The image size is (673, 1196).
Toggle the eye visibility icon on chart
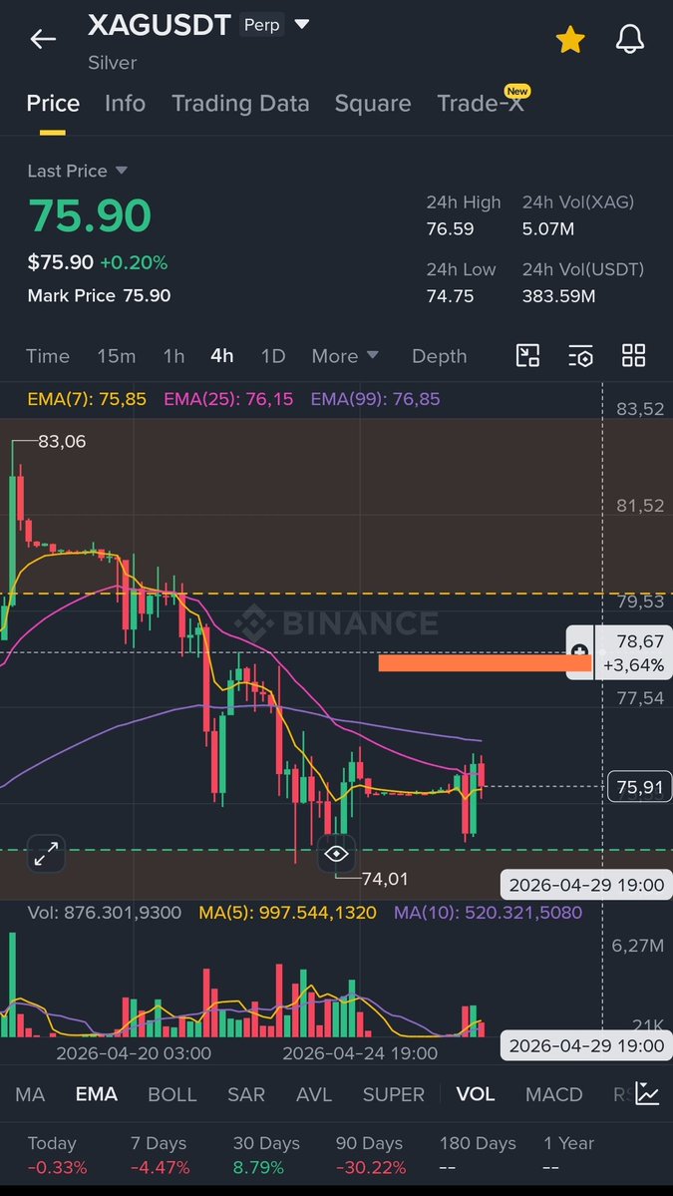point(336,854)
